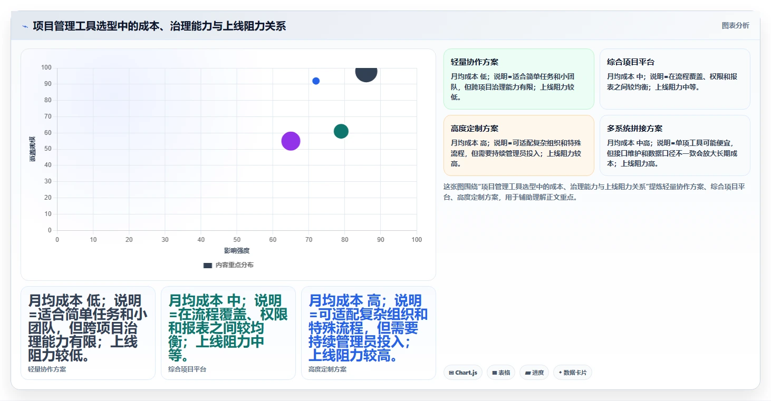
Task: Click the 综合项目平台 caption under the green text card
Action: click(x=187, y=369)
